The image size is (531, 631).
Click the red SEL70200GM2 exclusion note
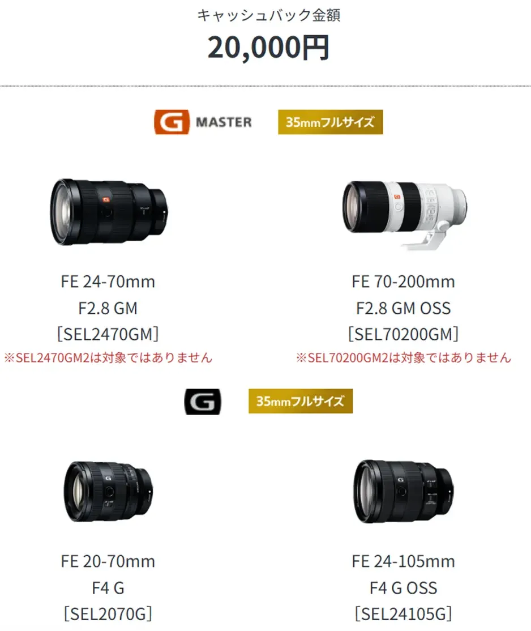click(x=403, y=357)
